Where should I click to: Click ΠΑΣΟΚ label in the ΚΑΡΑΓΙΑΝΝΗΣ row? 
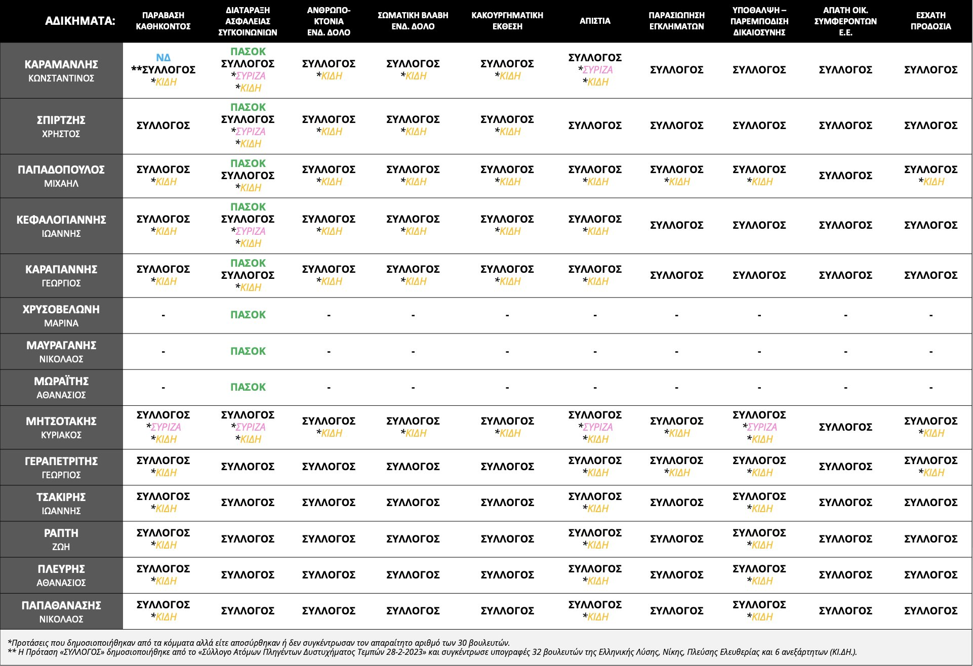(248, 263)
